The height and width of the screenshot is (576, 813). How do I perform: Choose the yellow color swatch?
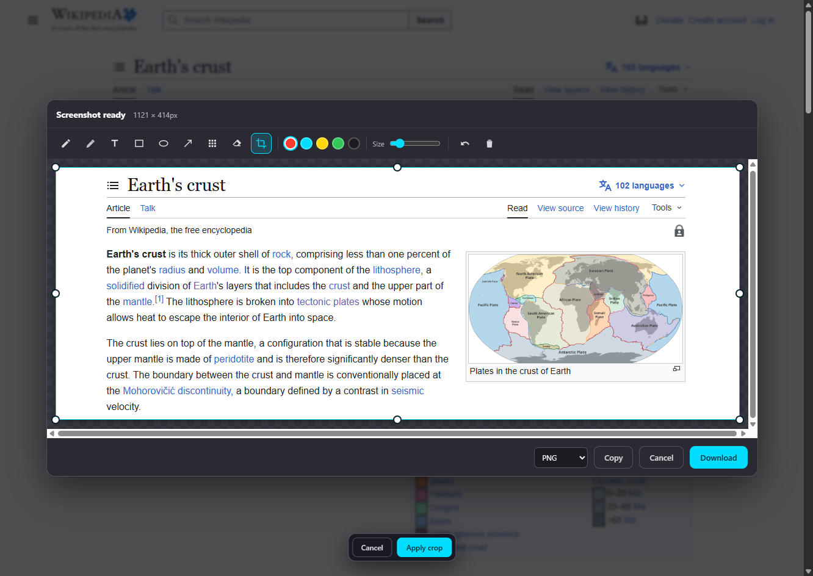(x=322, y=143)
